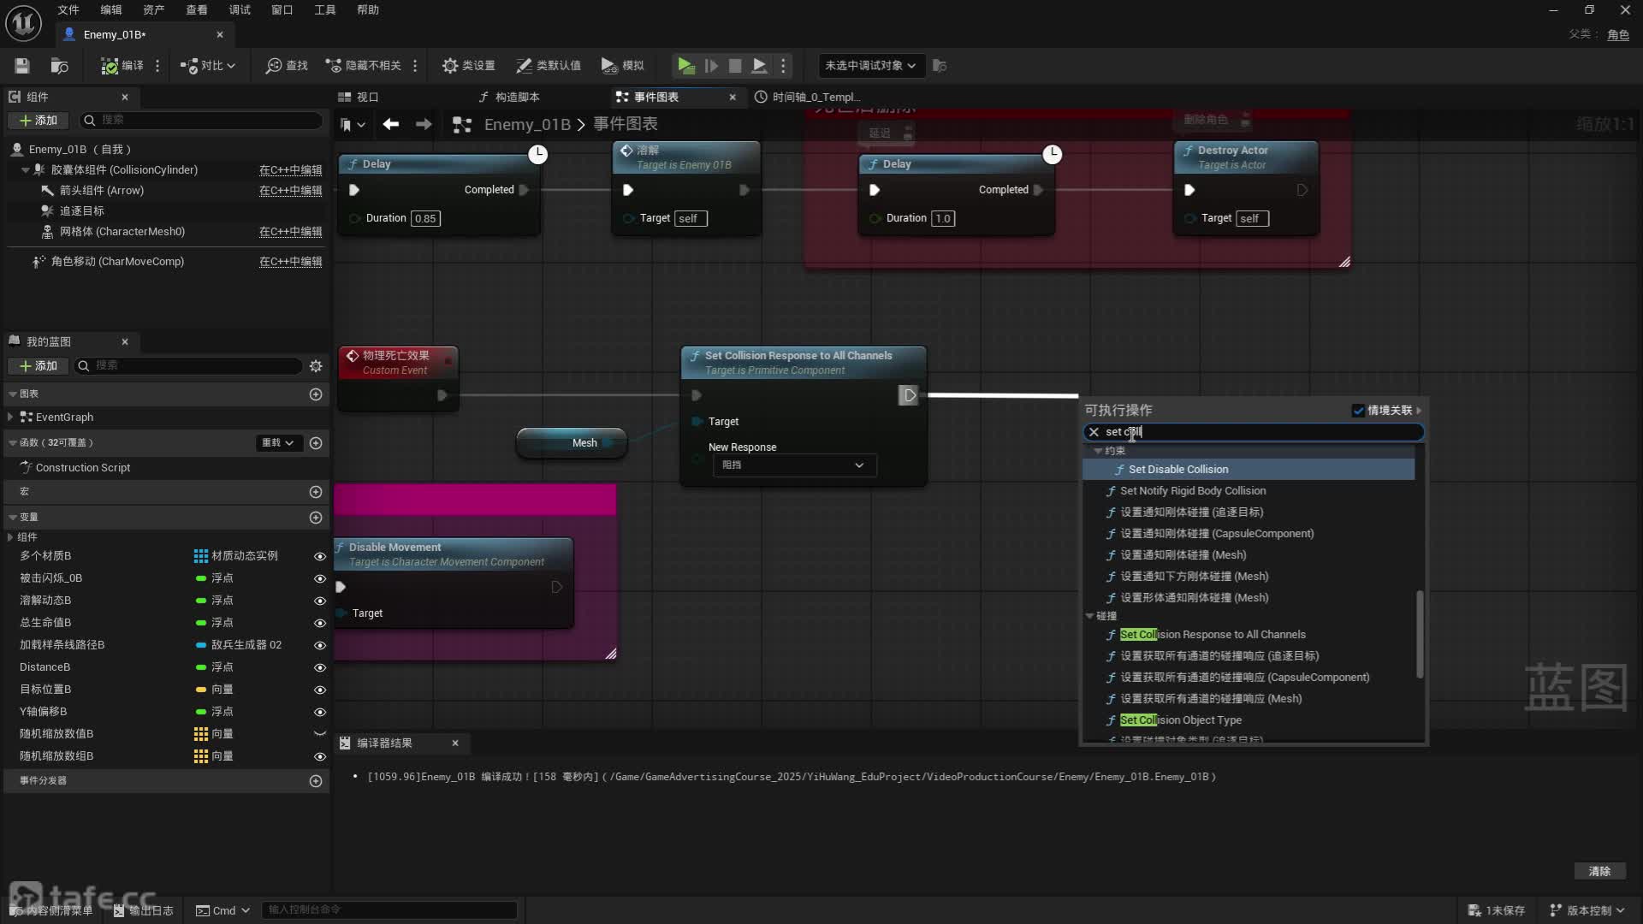Screen dimensions: 1643x924
Task: Click the Add (添加) component button
Action: [x=39, y=121]
